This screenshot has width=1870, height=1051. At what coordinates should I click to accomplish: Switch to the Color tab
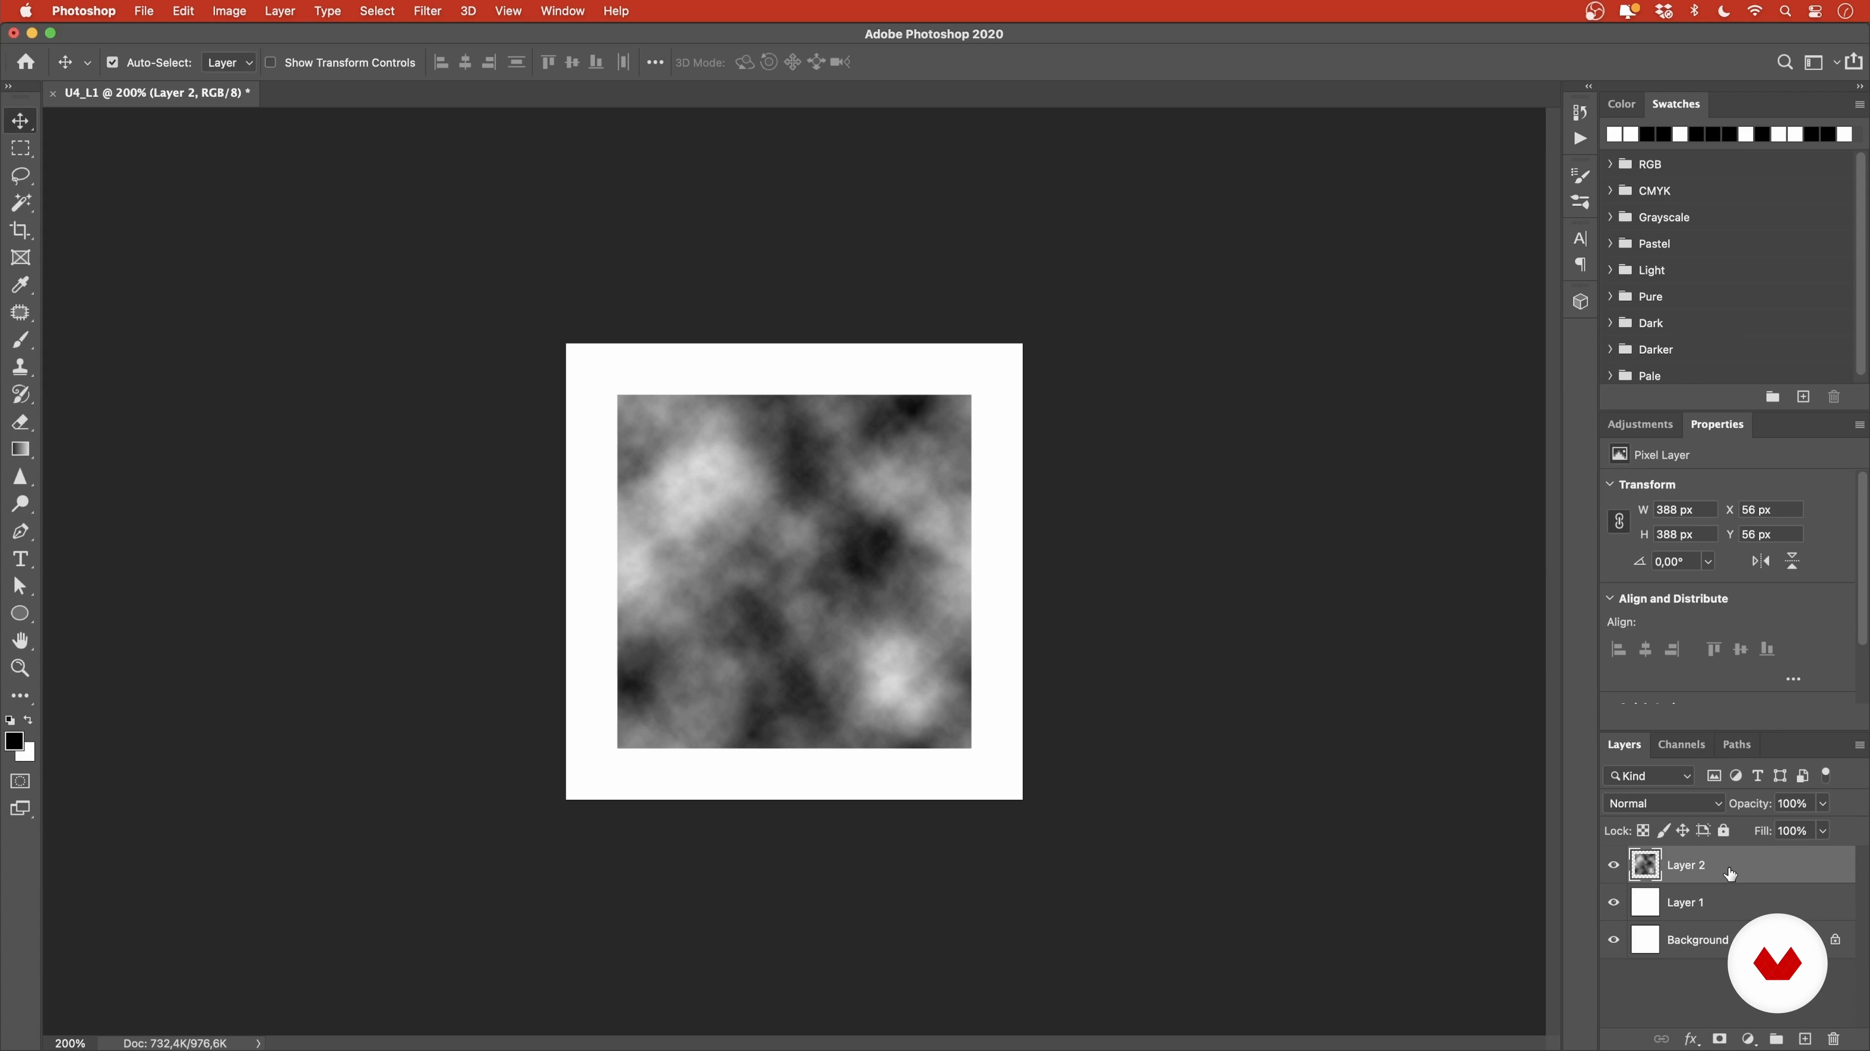pos(1621,104)
